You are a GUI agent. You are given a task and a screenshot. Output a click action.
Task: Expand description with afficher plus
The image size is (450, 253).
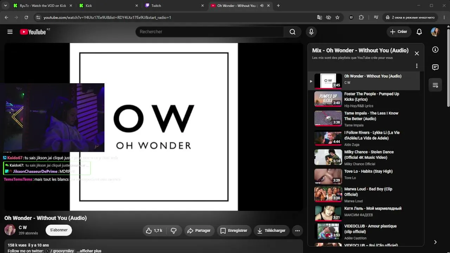[x=89, y=251]
